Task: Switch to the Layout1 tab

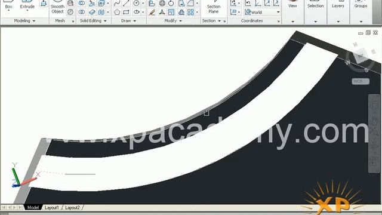Action: pyautogui.click(x=52, y=207)
